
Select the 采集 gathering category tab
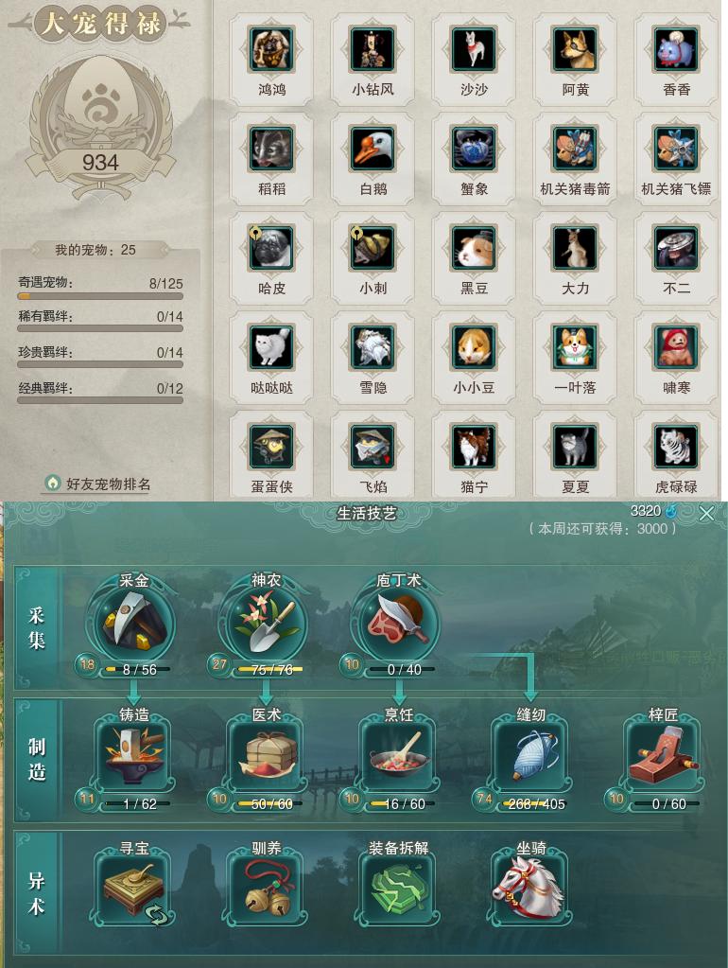pos(36,628)
